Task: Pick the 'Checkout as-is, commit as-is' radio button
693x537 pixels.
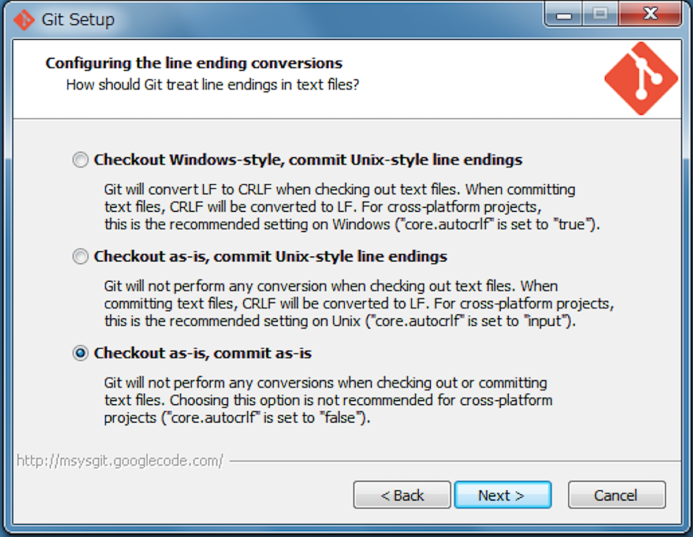Action: click(x=81, y=353)
